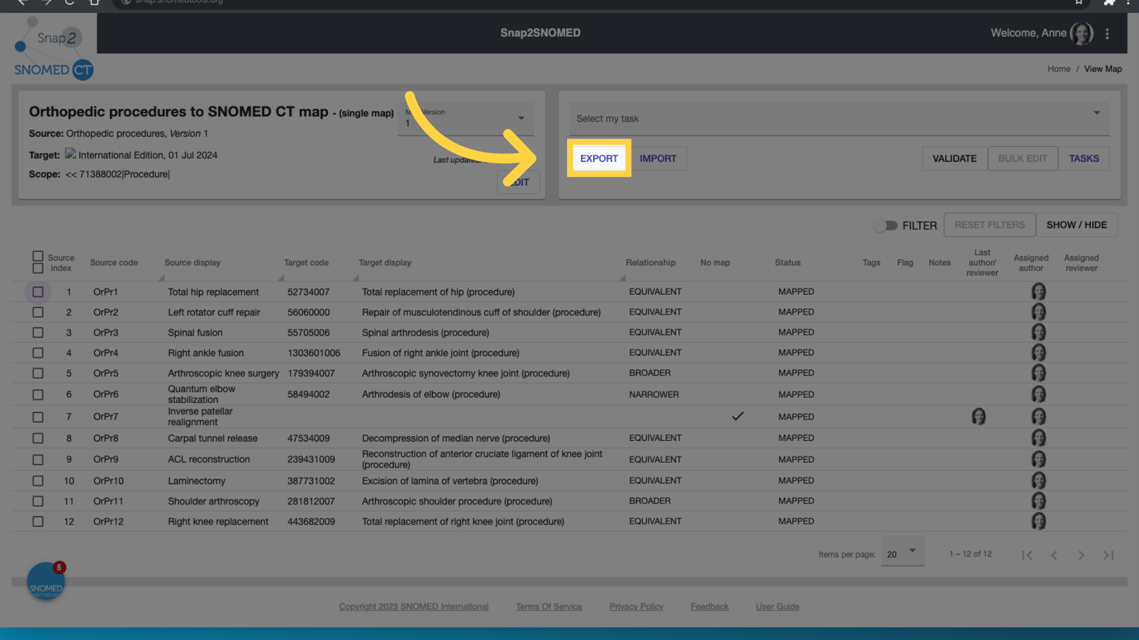Sort table by the Relationship column header

pyautogui.click(x=650, y=263)
